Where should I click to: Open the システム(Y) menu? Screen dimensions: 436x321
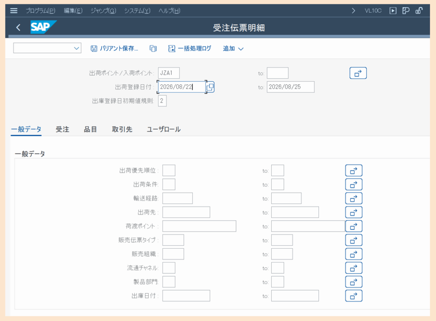(137, 11)
